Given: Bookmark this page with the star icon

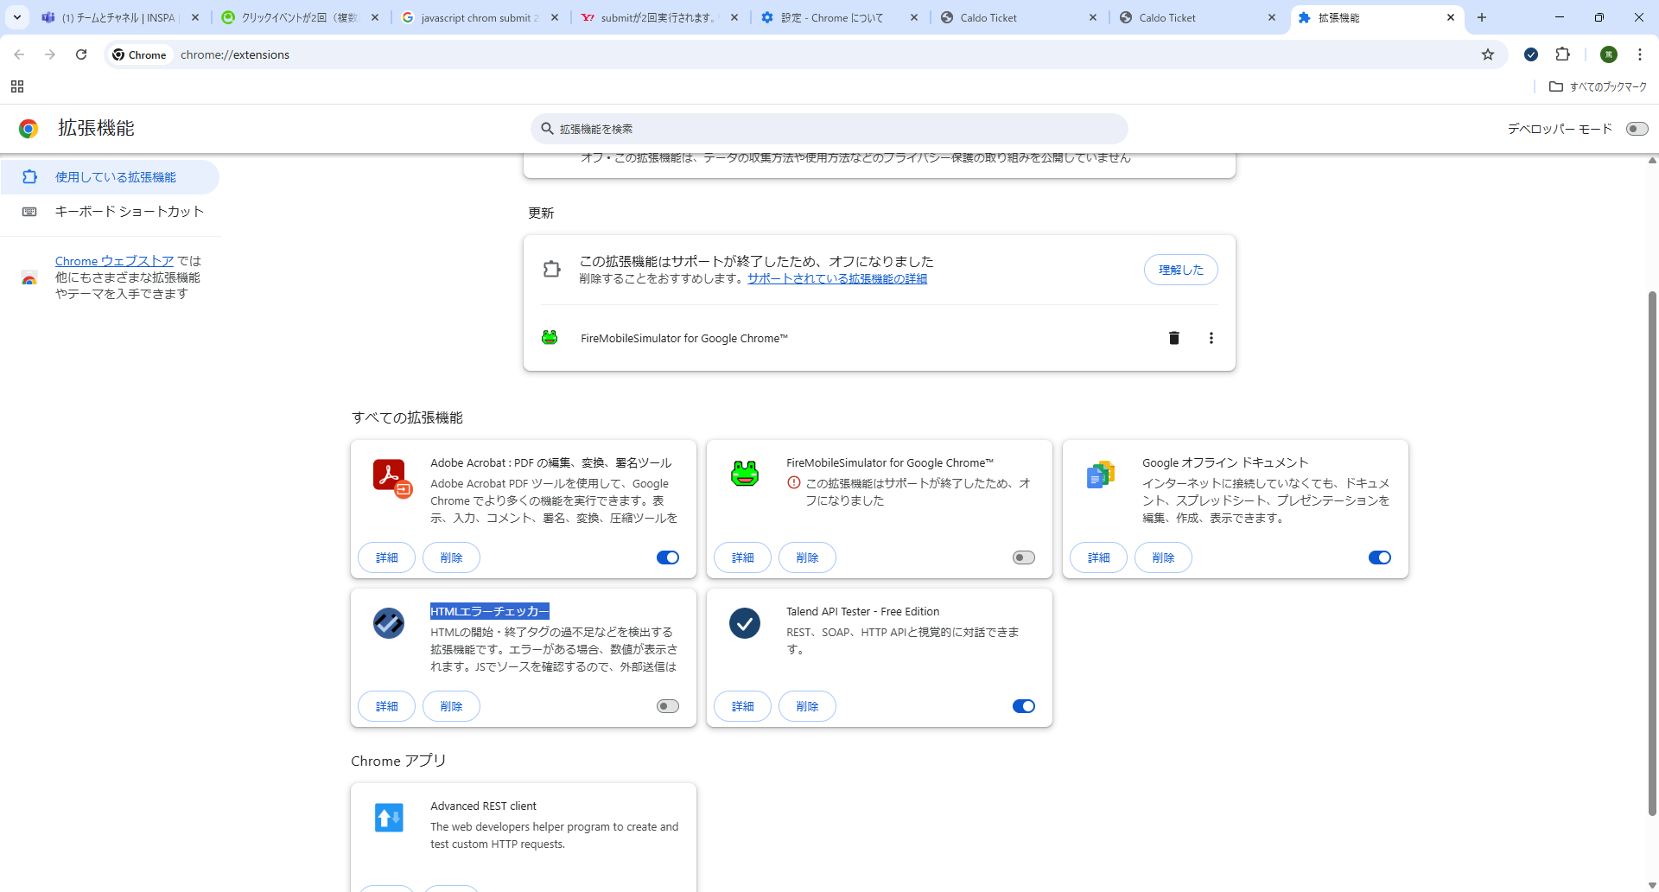Looking at the screenshot, I should point(1487,54).
